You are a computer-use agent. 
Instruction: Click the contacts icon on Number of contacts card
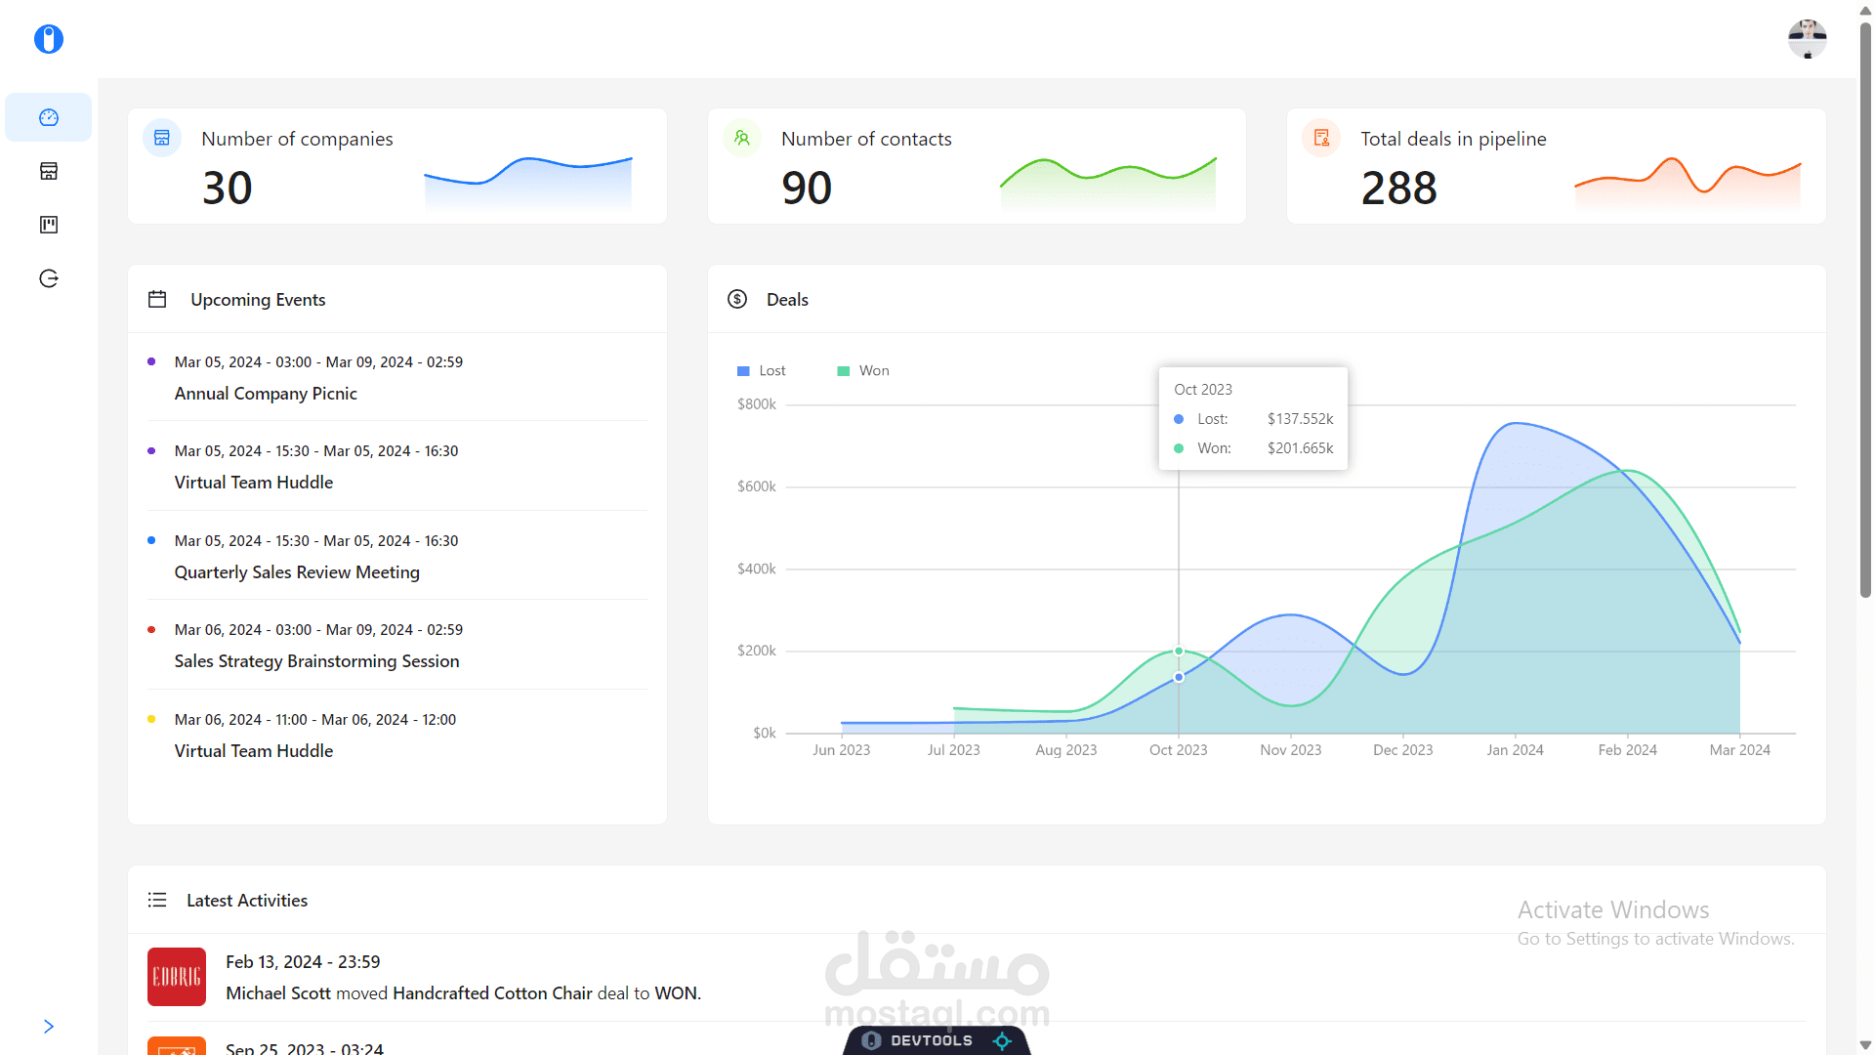click(x=742, y=138)
